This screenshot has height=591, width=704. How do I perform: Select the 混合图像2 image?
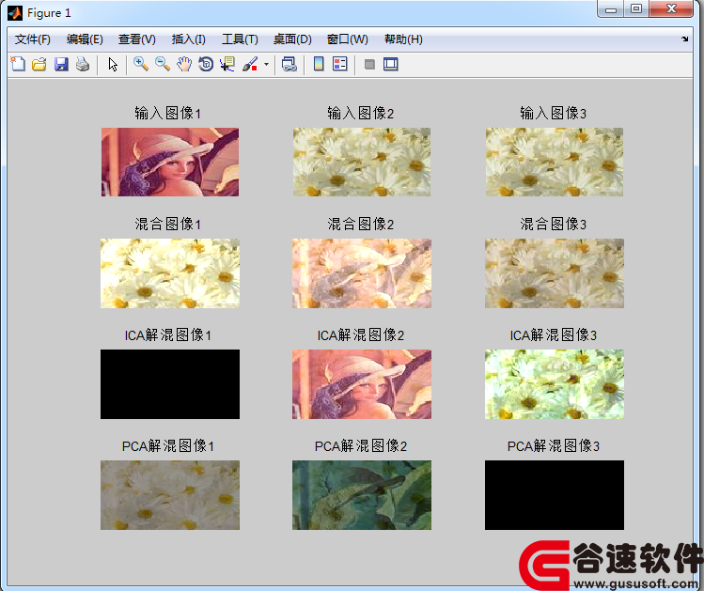click(x=362, y=273)
